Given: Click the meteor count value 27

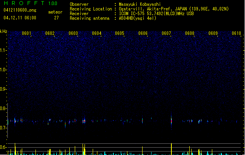Looking at the screenshot, I should click(x=56, y=18).
